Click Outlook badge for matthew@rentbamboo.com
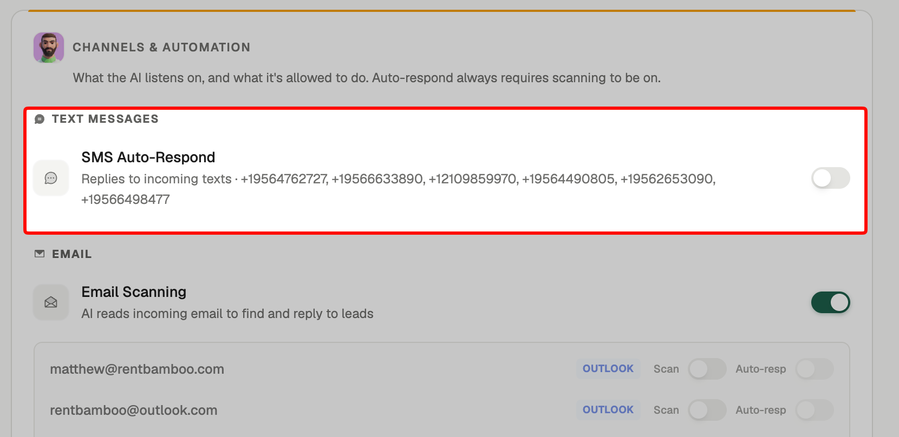Viewport: 899px width, 437px height. pos(608,369)
